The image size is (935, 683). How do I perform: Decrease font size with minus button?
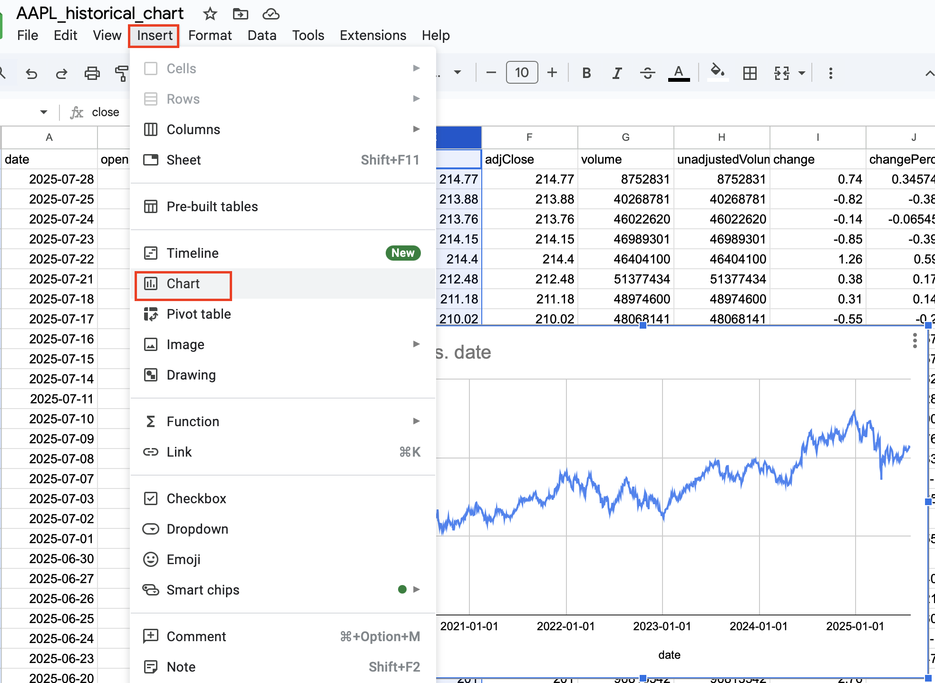(491, 73)
